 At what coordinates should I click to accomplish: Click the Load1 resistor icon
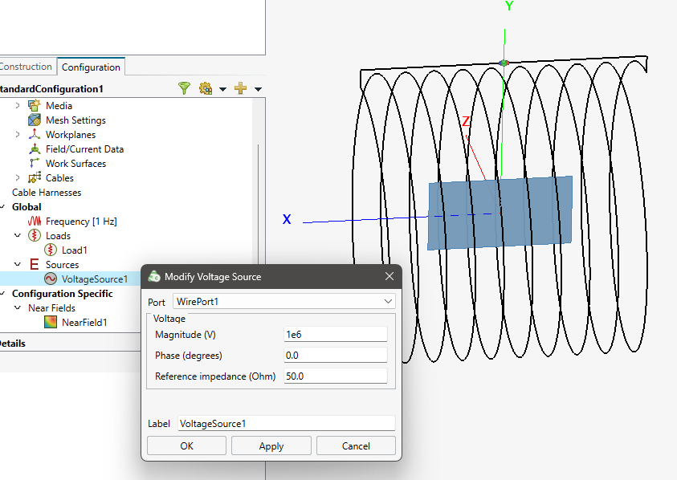(51, 250)
